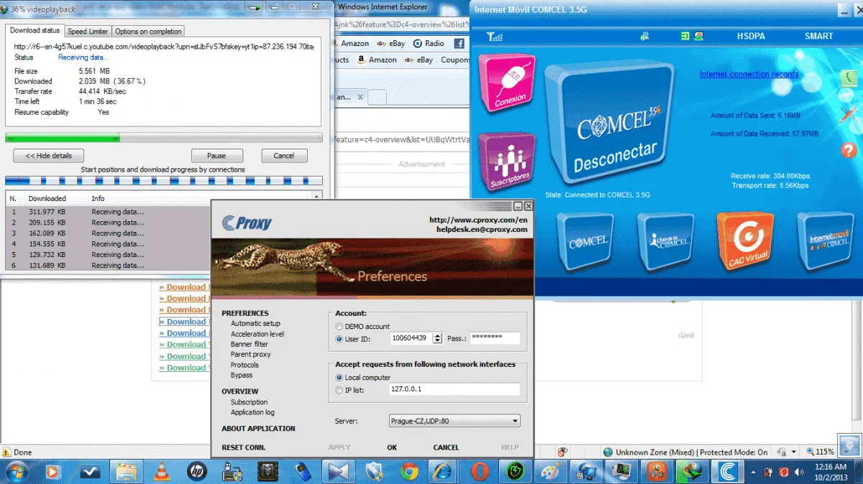Open the Opera browser from the taskbar

coord(480,471)
